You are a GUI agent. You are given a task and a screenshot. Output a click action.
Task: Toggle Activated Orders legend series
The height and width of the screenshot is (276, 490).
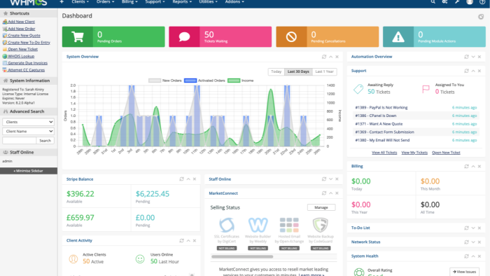click(x=204, y=81)
